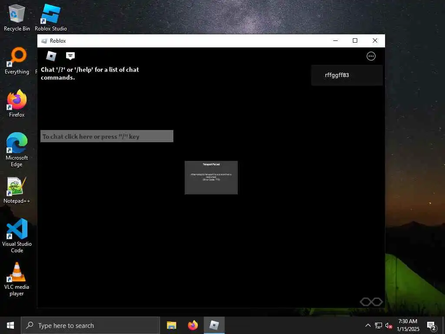Open the muted volume tray icon
The width and height of the screenshot is (445, 334).
(389, 325)
